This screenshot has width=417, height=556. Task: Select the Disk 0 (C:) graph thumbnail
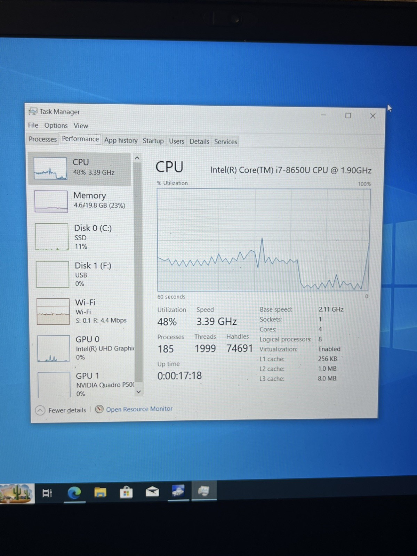pyautogui.click(x=52, y=237)
